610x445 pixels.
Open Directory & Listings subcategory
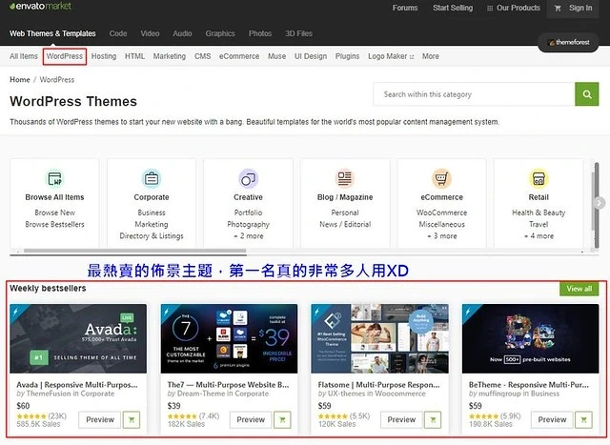(152, 235)
